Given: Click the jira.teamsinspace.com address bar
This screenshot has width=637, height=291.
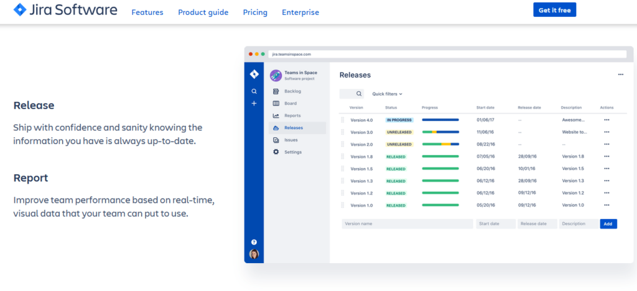Looking at the screenshot, I should point(447,54).
